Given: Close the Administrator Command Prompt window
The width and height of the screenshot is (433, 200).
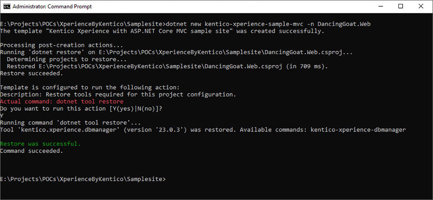Looking at the screenshot, I should 420,6.
